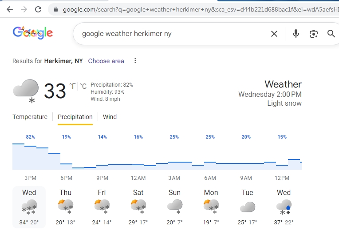Screen dimensions: 339x235
Task: Start voice search with the microphone icon
Action: (x=296, y=34)
